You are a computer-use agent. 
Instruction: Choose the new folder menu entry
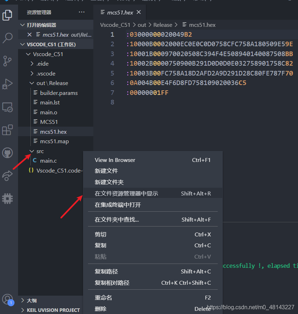point(153,182)
